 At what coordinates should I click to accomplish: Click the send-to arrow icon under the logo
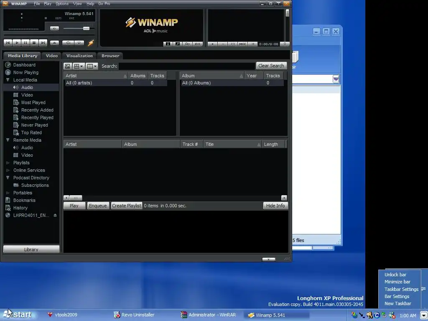[188, 44]
